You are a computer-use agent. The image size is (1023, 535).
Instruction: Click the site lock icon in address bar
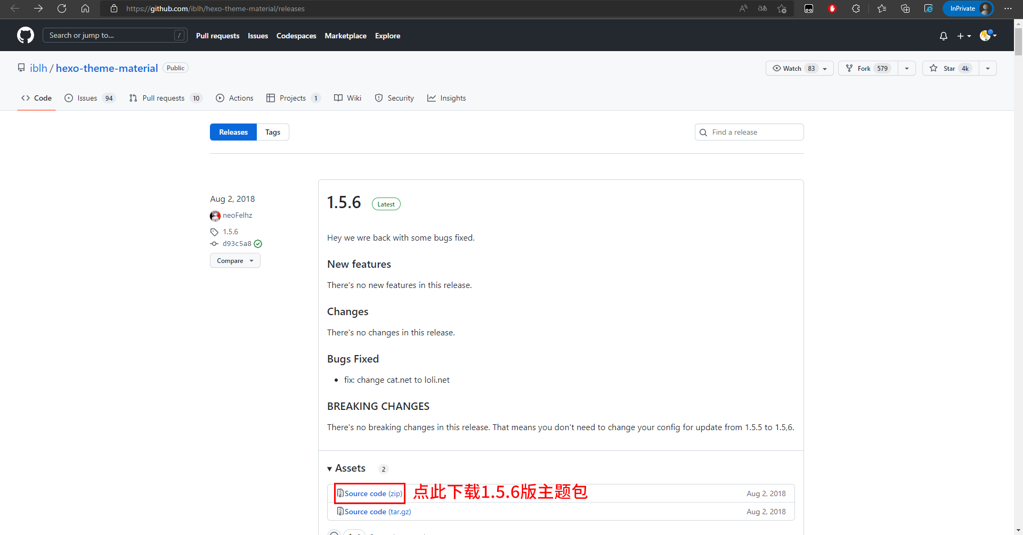(x=114, y=9)
